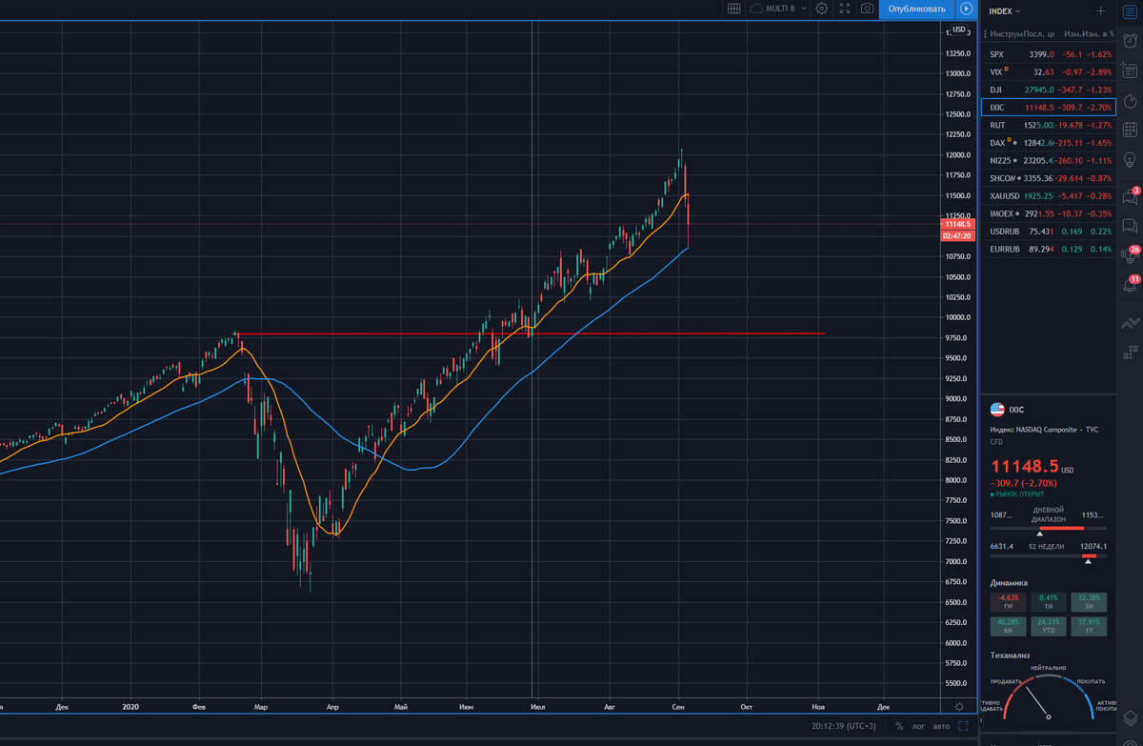Switch chart to fullscreen mode

[x=844, y=9]
